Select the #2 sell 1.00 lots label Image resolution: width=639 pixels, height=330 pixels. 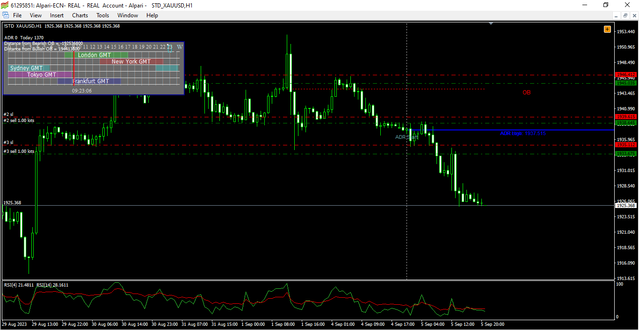pos(19,120)
